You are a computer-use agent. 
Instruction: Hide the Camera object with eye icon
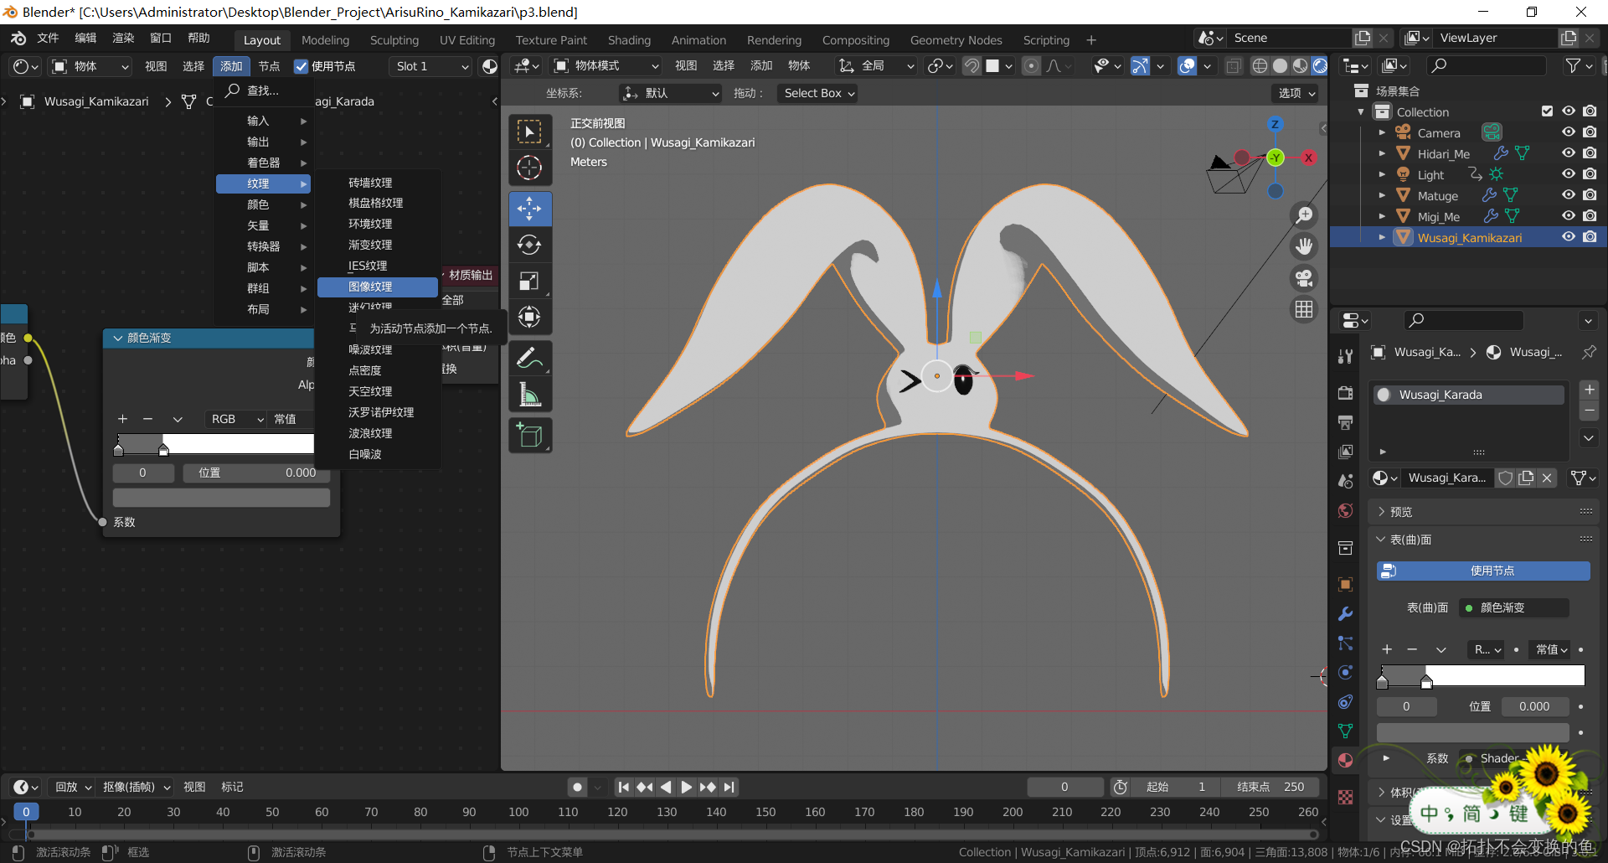click(x=1568, y=132)
